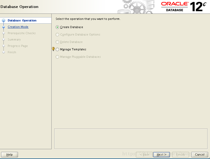Select the Database Operation step in the sidebar

click(22, 20)
